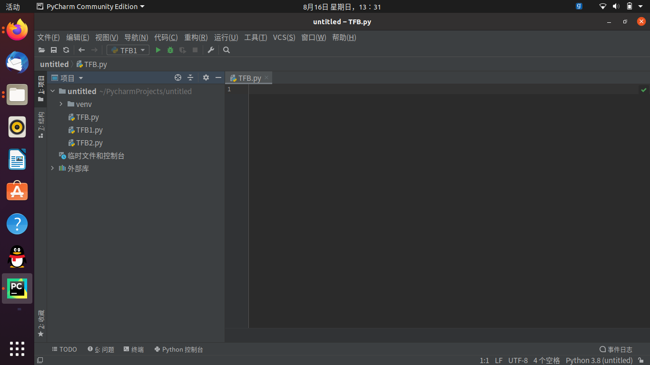
Task: Open the 代码(C) menu
Action: pos(166,38)
